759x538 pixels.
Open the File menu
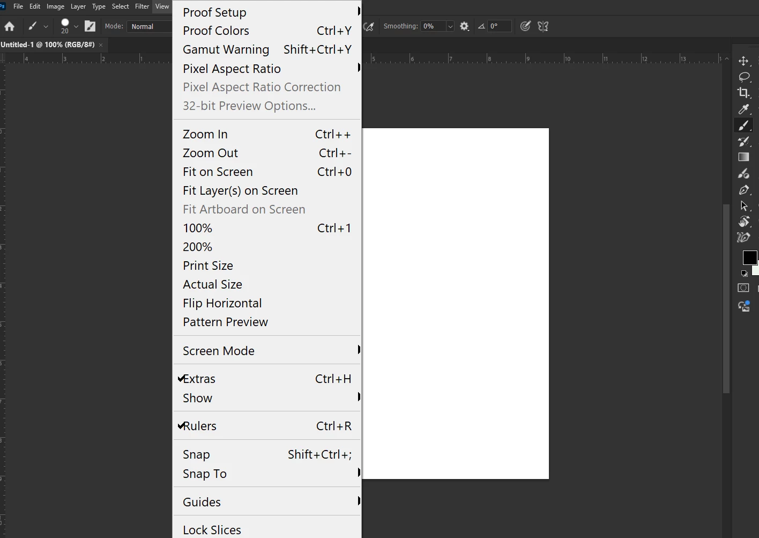click(x=18, y=6)
